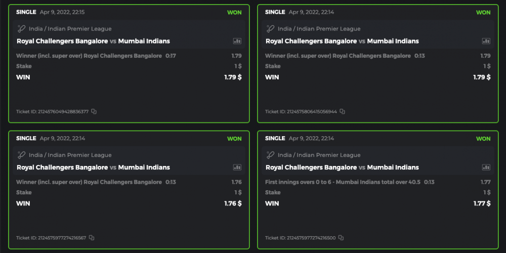The image size is (506, 253).
Task: Open Indian Premier League on 1.76 odds bet
Action: 70,155
